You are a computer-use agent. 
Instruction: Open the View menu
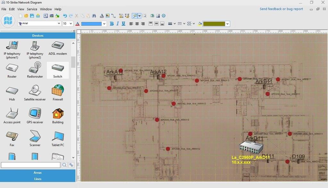point(21,9)
